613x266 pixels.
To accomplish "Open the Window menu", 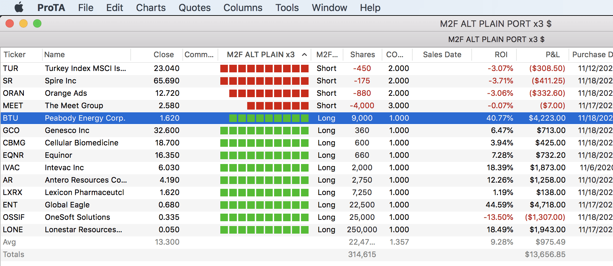I will coord(329,8).
